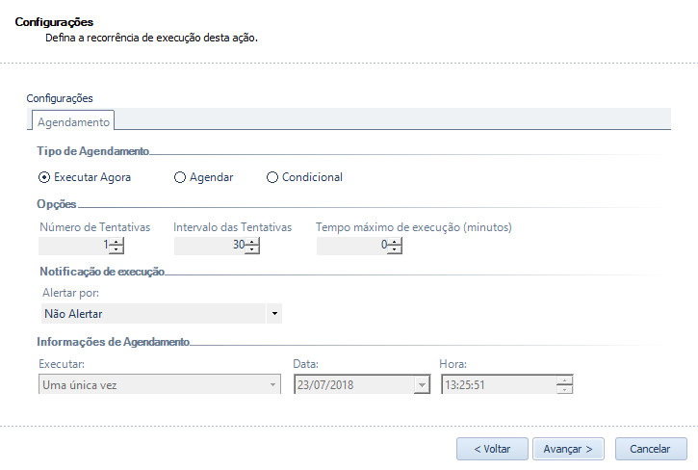Cancel the configuration wizard

[x=650, y=449]
